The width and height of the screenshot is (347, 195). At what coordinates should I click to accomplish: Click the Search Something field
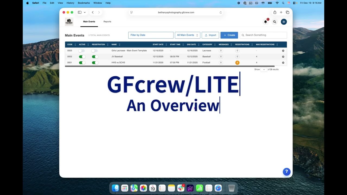click(x=263, y=35)
